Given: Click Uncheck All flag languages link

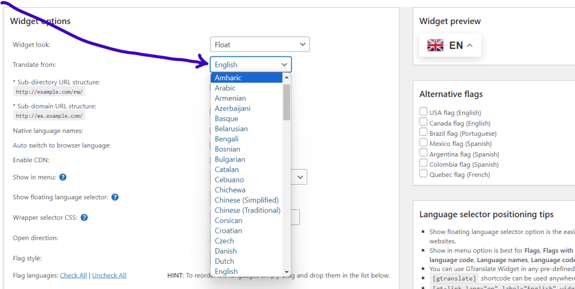Looking at the screenshot, I should (x=109, y=276).
